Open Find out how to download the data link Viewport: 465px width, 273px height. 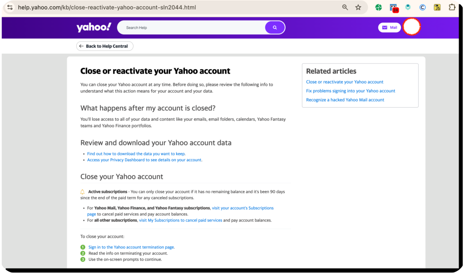tap(136, 154)
